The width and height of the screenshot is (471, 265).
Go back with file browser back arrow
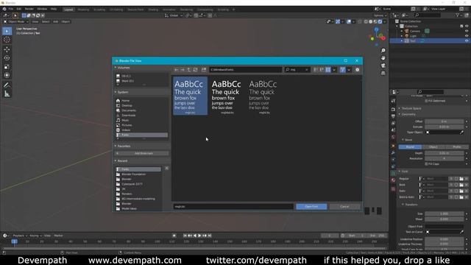177,70
